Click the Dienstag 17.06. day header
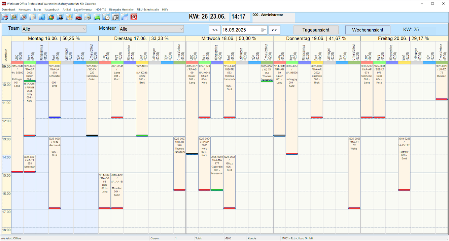This screenshot has width=449, height=241. tap(142, 38)
